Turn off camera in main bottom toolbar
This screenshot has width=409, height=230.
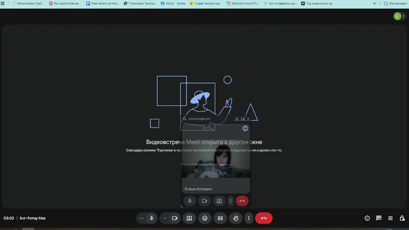175,218
